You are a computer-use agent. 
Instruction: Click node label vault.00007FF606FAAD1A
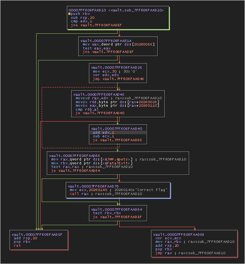106,41
